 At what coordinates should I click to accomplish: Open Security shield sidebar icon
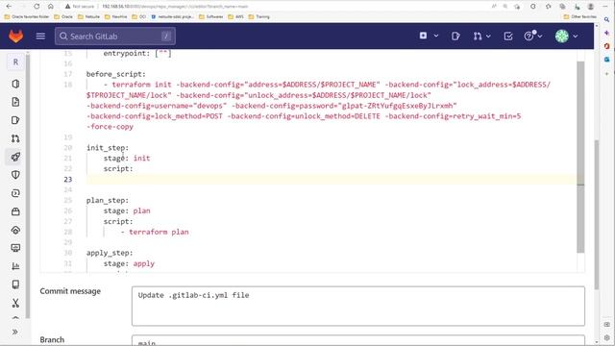coord(15,175)
